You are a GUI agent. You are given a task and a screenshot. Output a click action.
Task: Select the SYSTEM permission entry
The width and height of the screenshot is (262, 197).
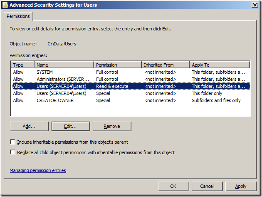(x=44, y=72)
